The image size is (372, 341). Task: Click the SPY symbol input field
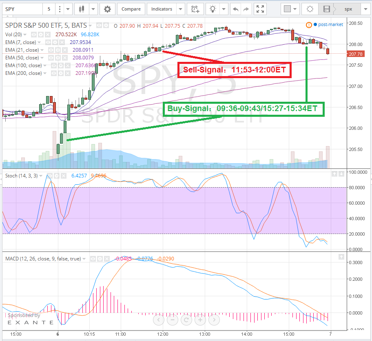pos(22,9)
